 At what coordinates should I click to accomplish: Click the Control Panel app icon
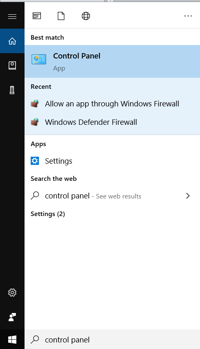pos(39,59)
